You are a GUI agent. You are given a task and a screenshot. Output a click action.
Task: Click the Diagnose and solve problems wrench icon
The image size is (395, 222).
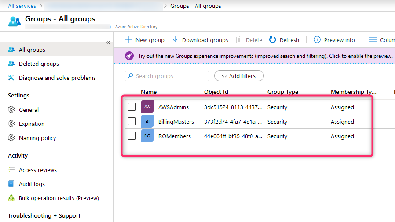click(11, 78)
